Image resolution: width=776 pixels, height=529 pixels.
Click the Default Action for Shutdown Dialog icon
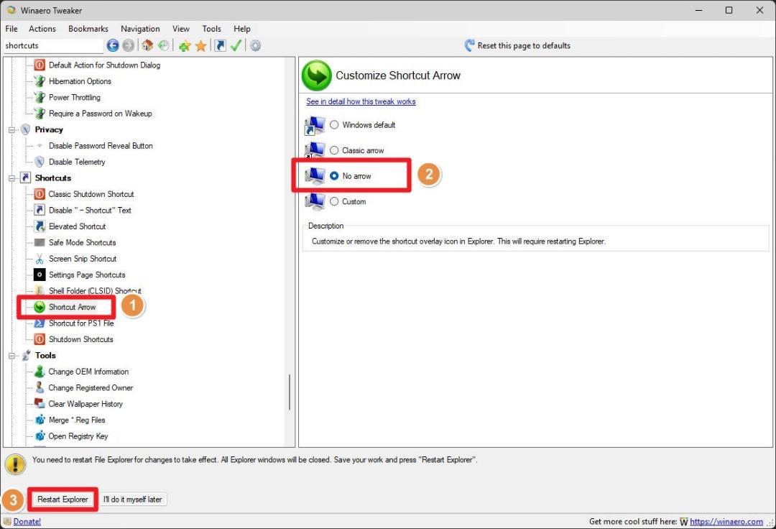click(40, 65)
